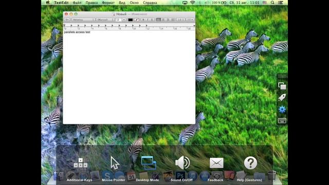Image resolution: width=329 pixels, height=185 pixels.
Task: Open the Формат menu
Action: coord(108,3)
